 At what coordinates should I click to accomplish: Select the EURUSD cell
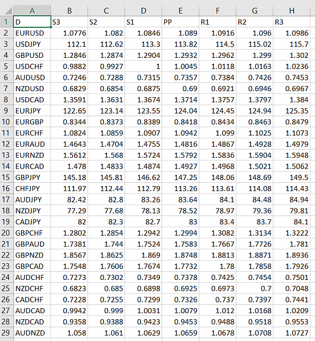point(32,33)
